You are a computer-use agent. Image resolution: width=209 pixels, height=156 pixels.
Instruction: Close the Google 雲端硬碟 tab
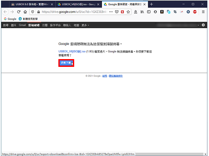(x=144, y=5)
